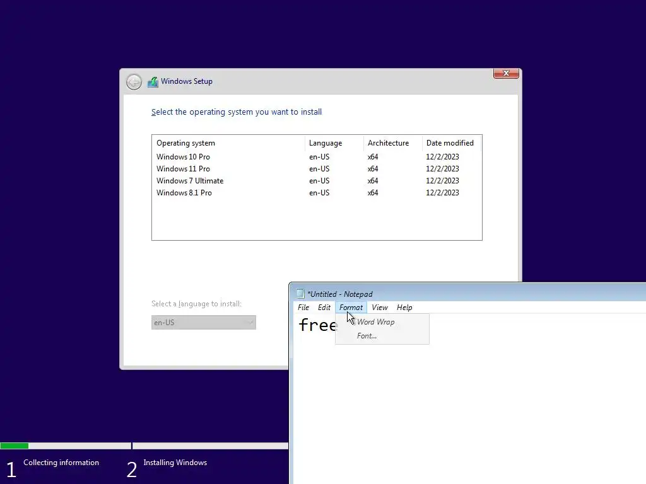Open the Font... dialog entry

click(382, 336)
